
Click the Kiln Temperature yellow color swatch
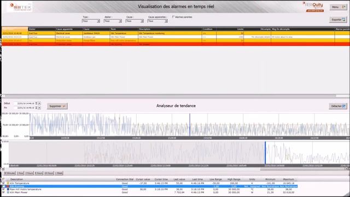[x=8, y=183]
